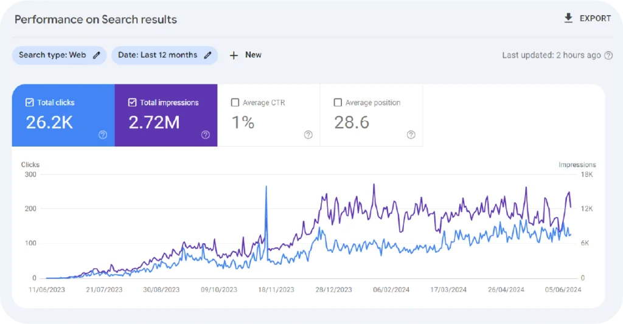
Task: Enable the Average CTR checkbox
Action: pos(235,103)
